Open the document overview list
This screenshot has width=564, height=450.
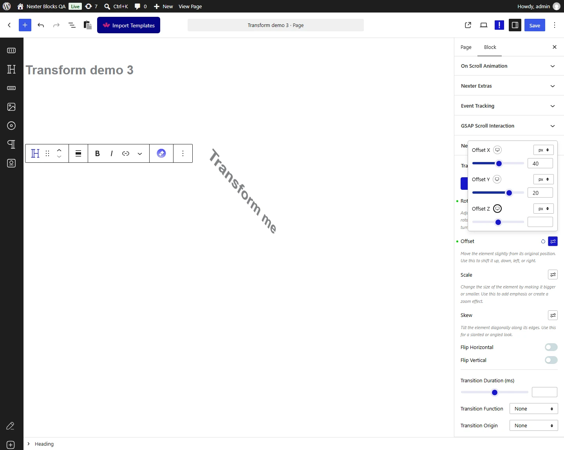tap(72, 25)
